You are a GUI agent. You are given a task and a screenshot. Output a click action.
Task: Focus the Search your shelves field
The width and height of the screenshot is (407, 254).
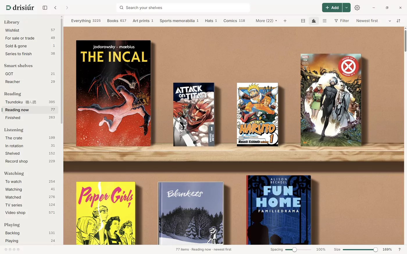pyautogui.click(x=183, y=8)
